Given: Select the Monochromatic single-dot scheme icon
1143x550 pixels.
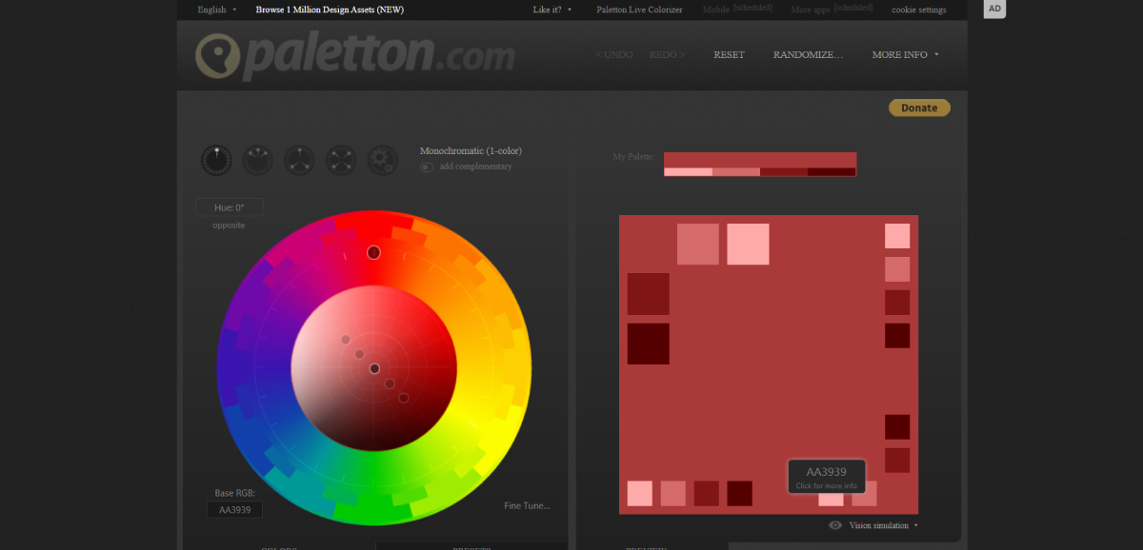Looking at the screenshot, I should point(216,160).
